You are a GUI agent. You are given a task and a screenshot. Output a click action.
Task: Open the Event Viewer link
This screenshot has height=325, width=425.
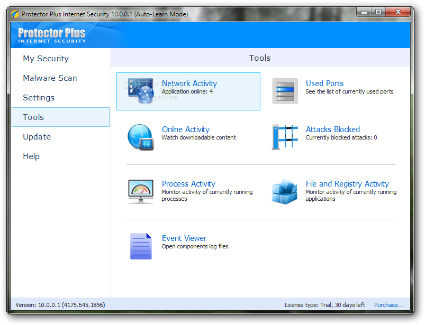tap(184, 238)
